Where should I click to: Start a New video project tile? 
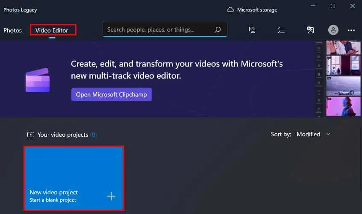[74, 179]
